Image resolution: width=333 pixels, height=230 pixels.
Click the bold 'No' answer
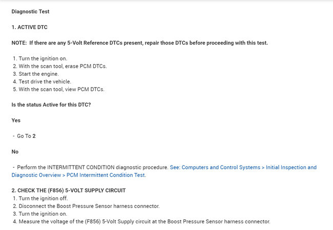[x=15, y=152]
